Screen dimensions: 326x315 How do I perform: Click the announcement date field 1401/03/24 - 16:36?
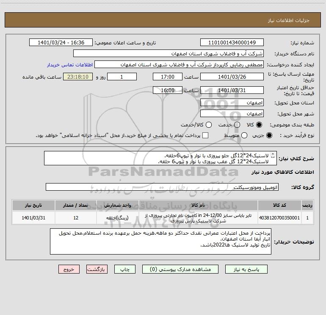point(61,42)
